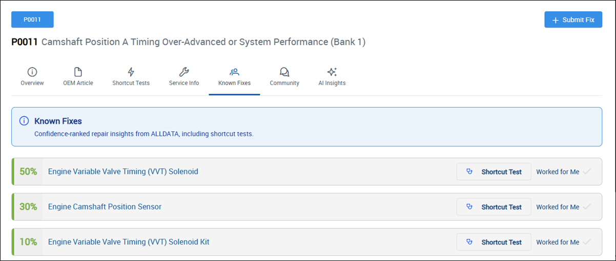
Task: Click the blue P0011 code button
Action: 32,19
